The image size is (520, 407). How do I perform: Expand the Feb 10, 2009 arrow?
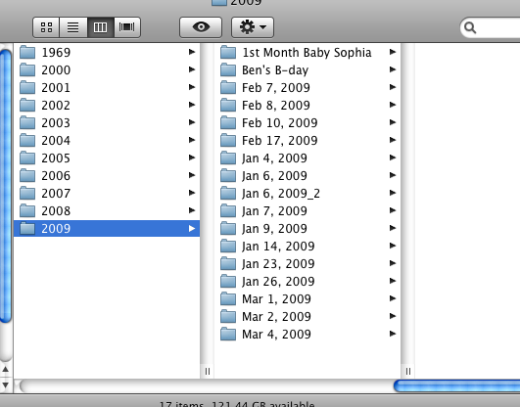tap(393, 122)
